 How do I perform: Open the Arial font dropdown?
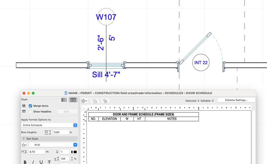[53, 145]
